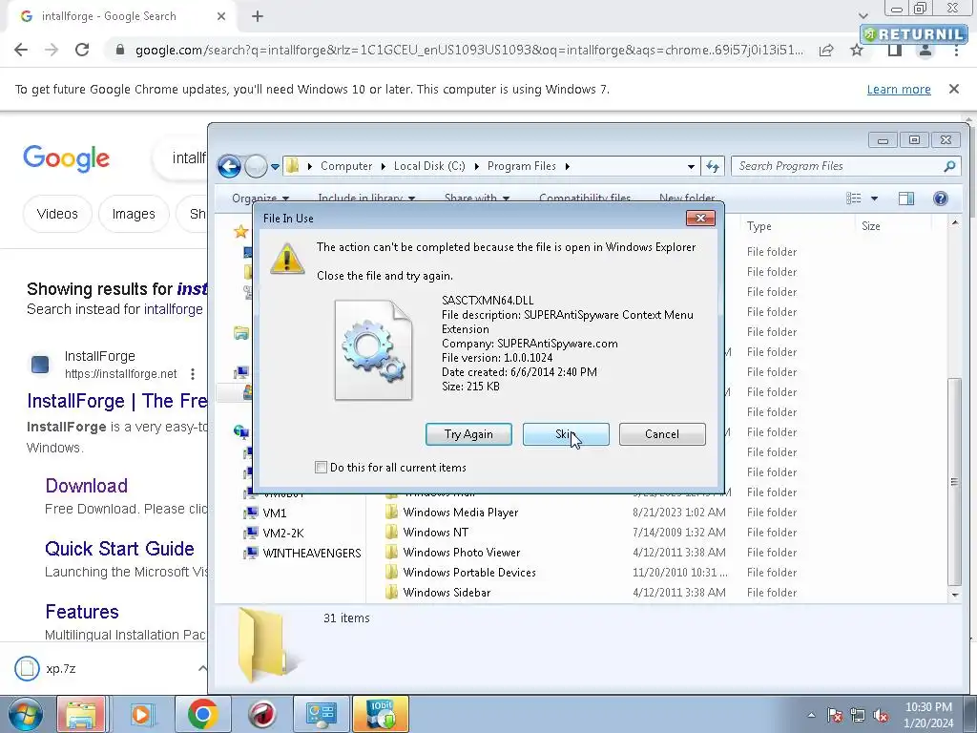Click the Skip button
The height and width of the screenshot is (733, 977).
566,434
